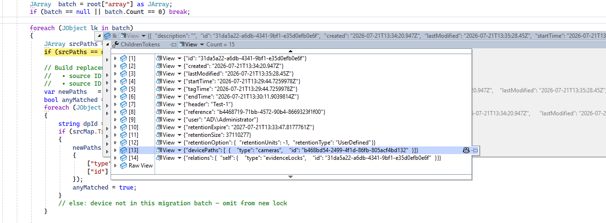
Task: Open View dropdown arrow on startTime row
Action: pos(180,82)
